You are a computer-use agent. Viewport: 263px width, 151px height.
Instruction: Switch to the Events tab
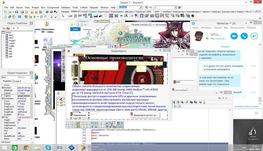(17, 81)
